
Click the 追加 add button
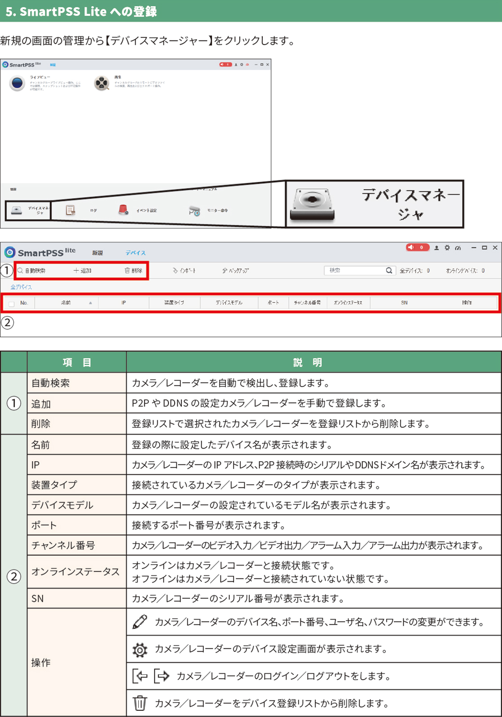[x=83, y=271]
